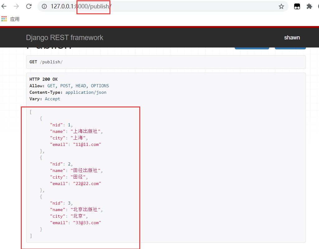This screenshot has width=319, height=249.
Task: Click the 应用 bookmarks label
Action: coord(15,19)
